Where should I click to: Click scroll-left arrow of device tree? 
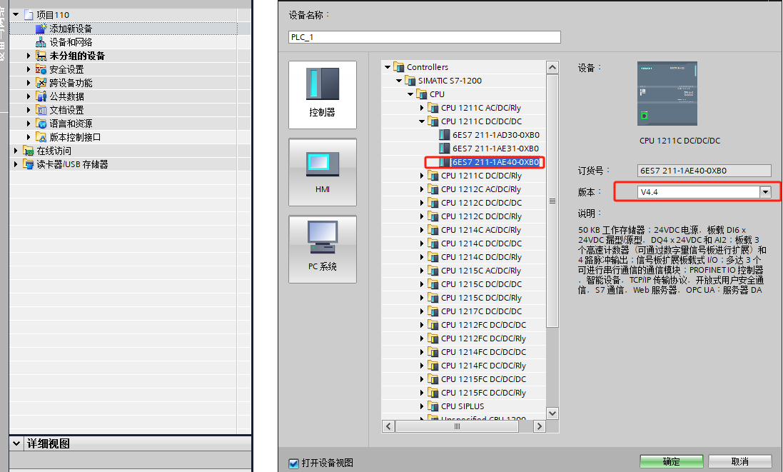coord(388,426)
